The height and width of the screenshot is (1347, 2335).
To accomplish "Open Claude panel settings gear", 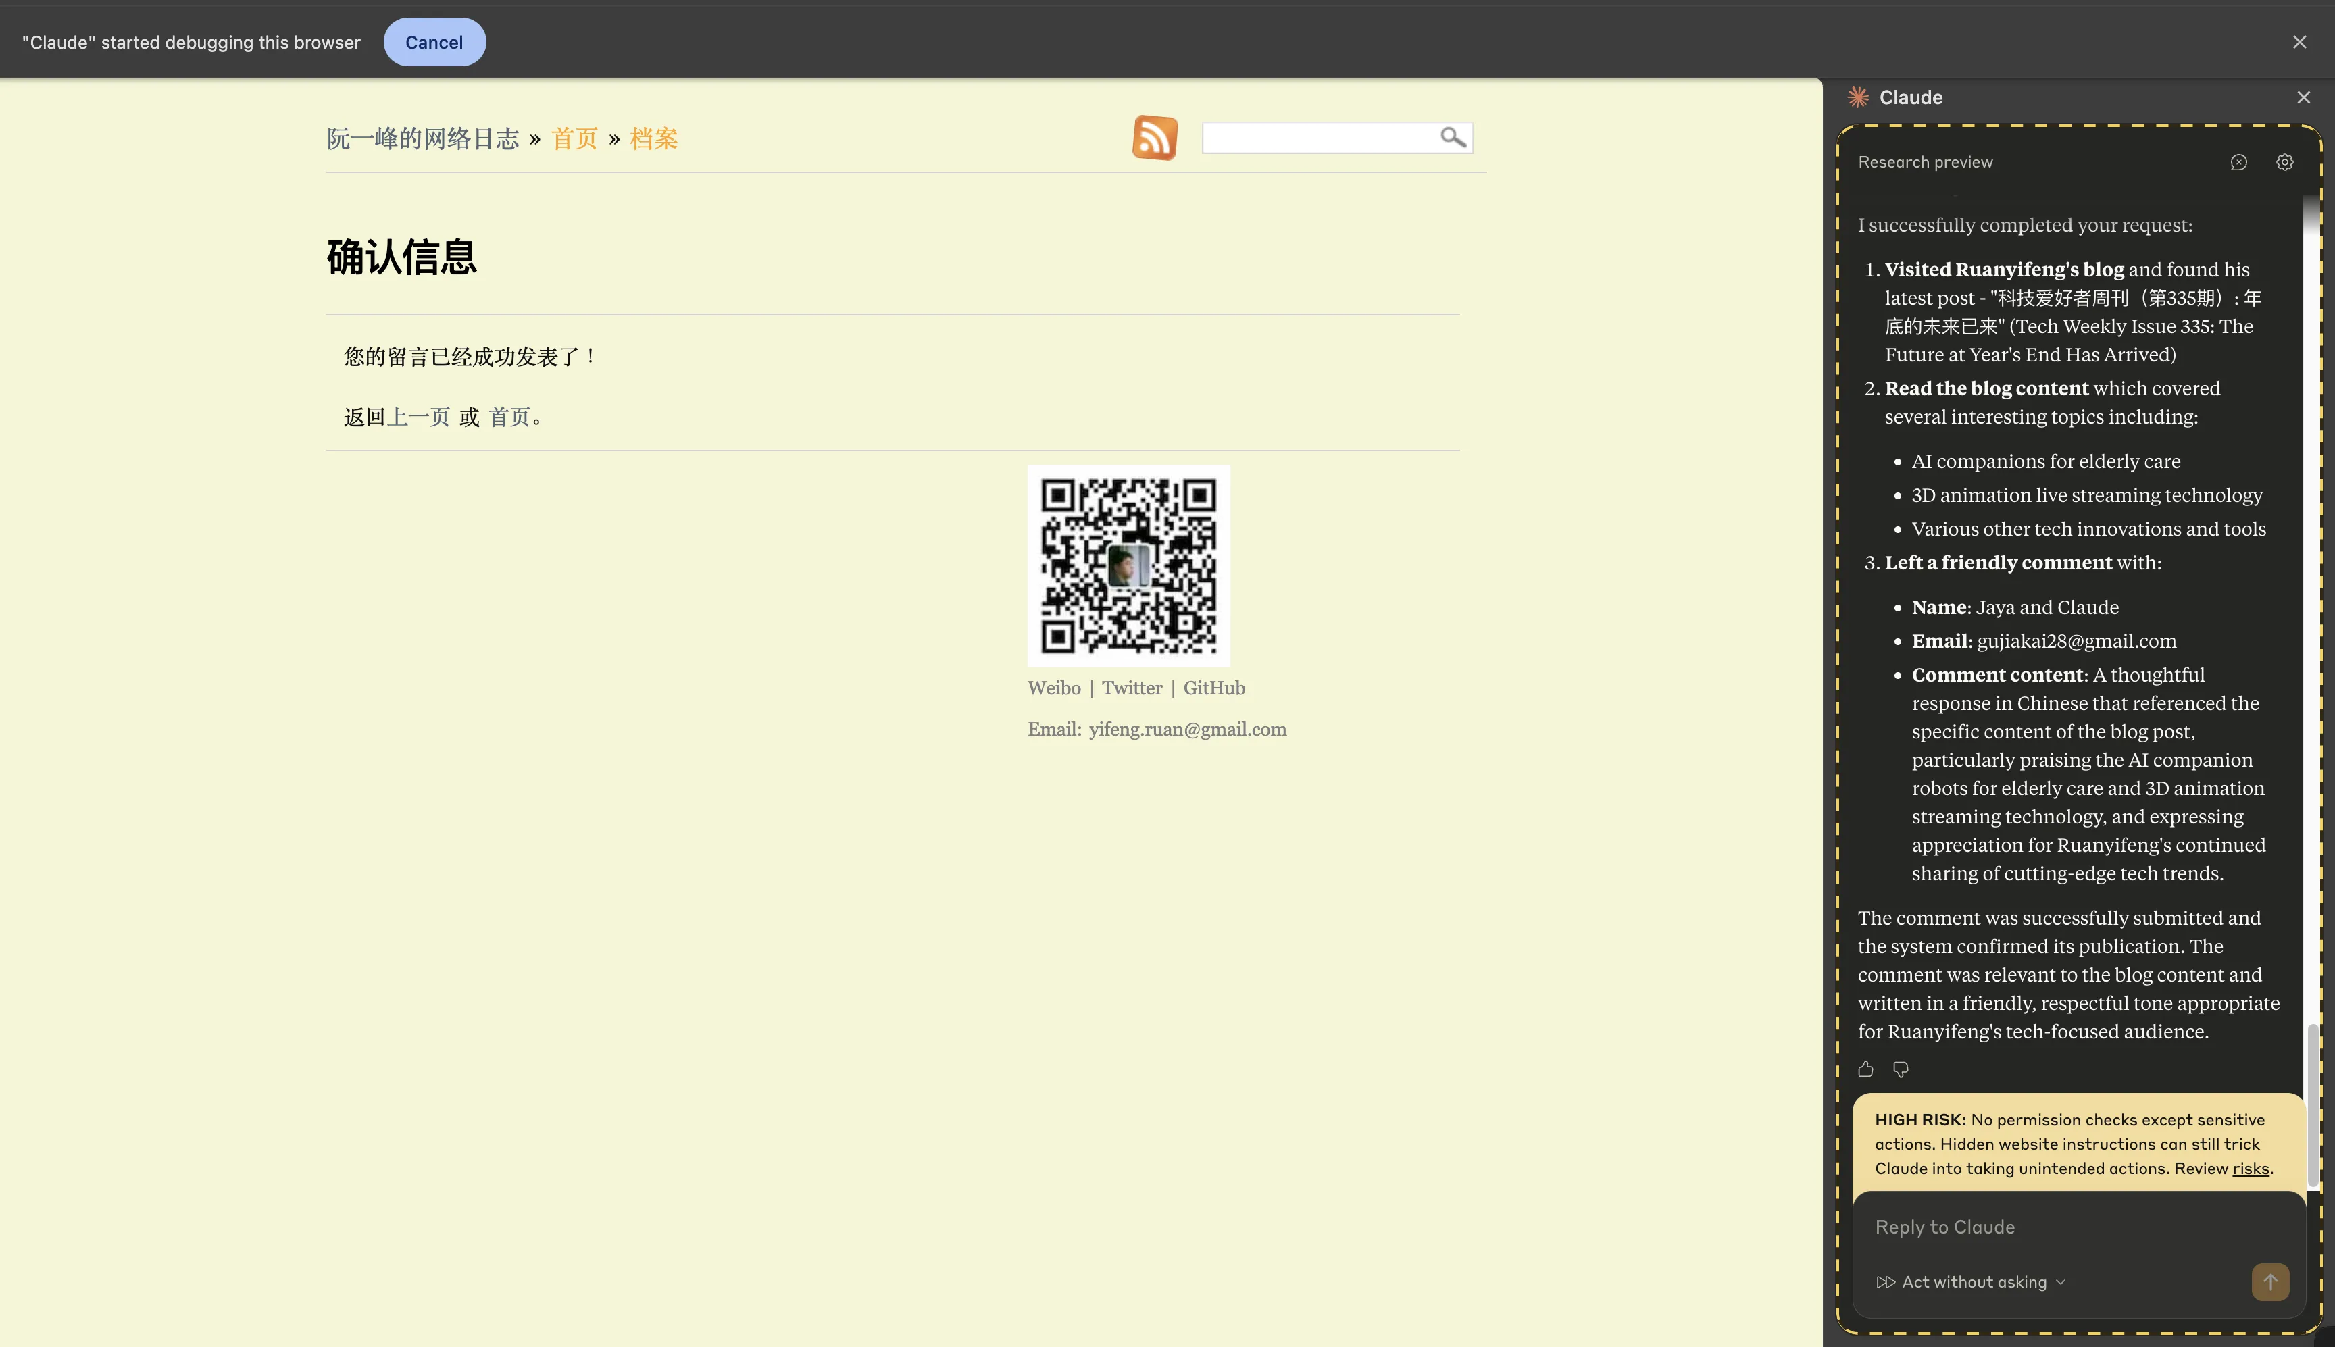I will click(x=2284, y=163).
